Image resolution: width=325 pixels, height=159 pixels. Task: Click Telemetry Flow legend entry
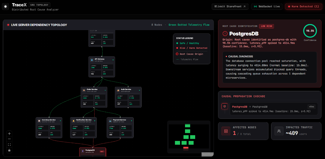coord(187,59)
